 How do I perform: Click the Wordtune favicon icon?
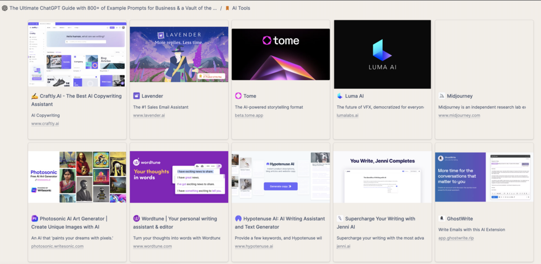(x=136, y=218)
